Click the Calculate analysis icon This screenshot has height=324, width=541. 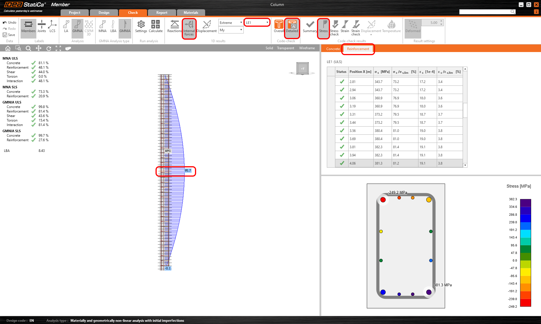(156, 26)
